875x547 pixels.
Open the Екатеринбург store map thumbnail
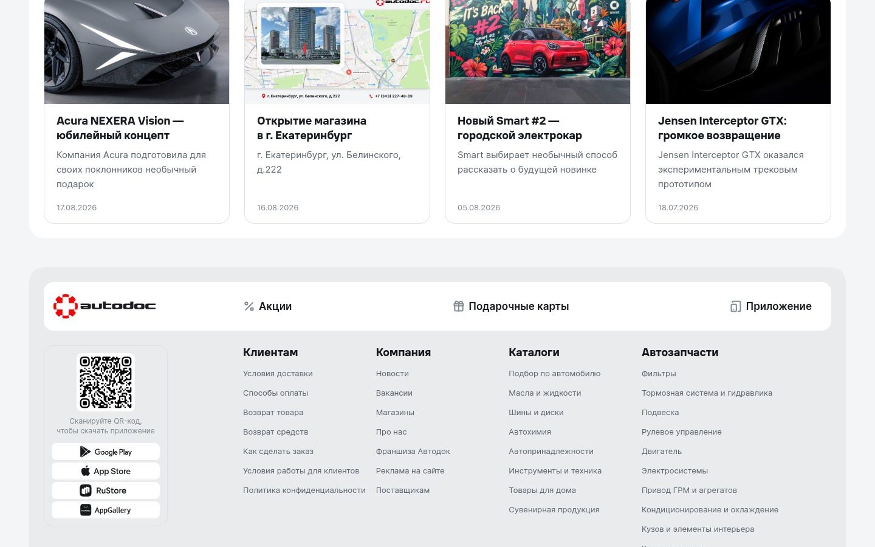click(x=337, y=52)
